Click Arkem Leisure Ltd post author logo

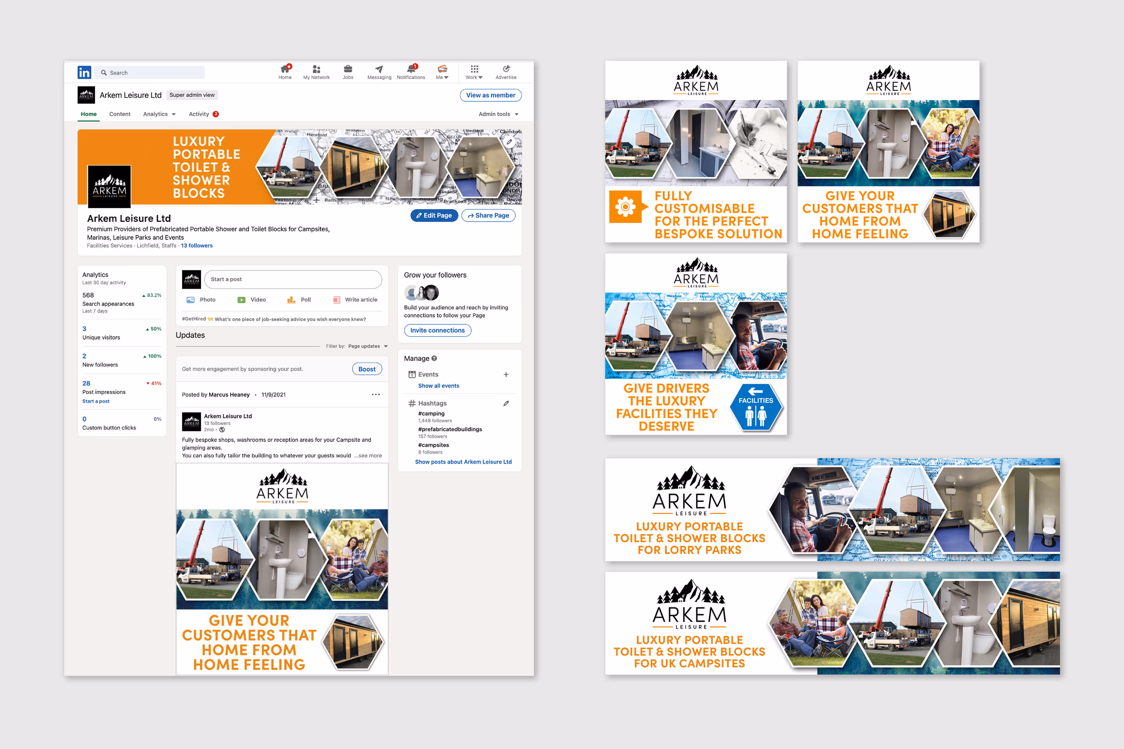point(191,422)
